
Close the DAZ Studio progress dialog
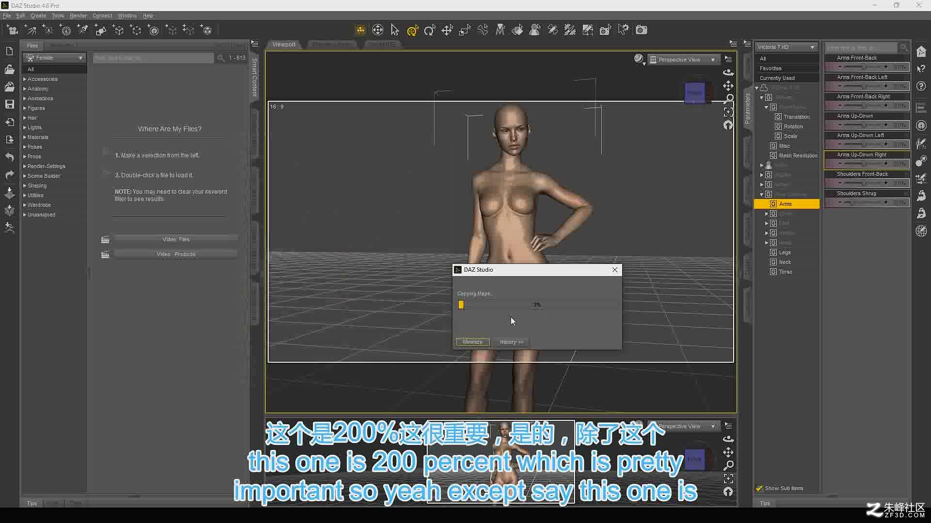click(615, 270)
